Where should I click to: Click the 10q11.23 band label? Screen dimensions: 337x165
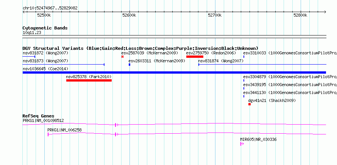click(32, 33)
